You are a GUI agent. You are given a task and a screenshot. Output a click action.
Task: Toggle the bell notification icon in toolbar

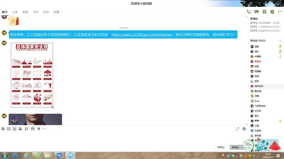(x=39, y=129)
